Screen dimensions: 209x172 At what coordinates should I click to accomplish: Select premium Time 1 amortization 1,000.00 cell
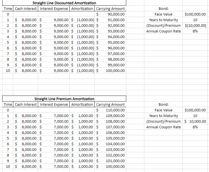pyautogui.click(x=82, y=116)
